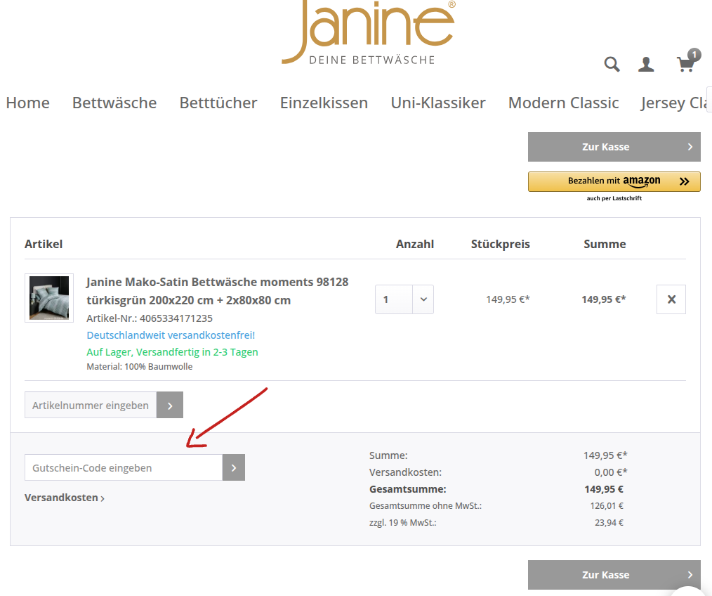This screenshot has height=596, width=712.
Task: Focus the Artikelnummer eingeben field
Action: coord(91,405)
